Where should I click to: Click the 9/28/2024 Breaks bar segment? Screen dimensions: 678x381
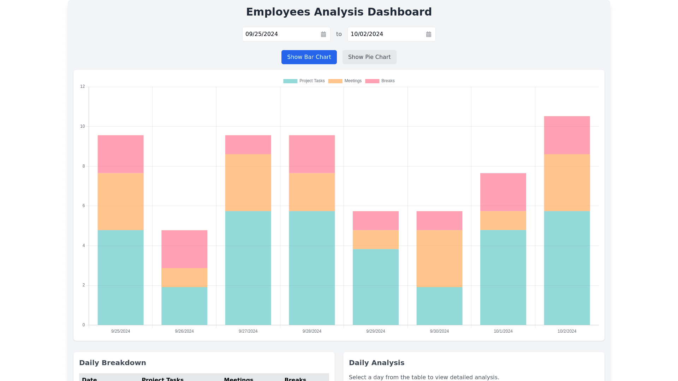click(x=312, y=154)
